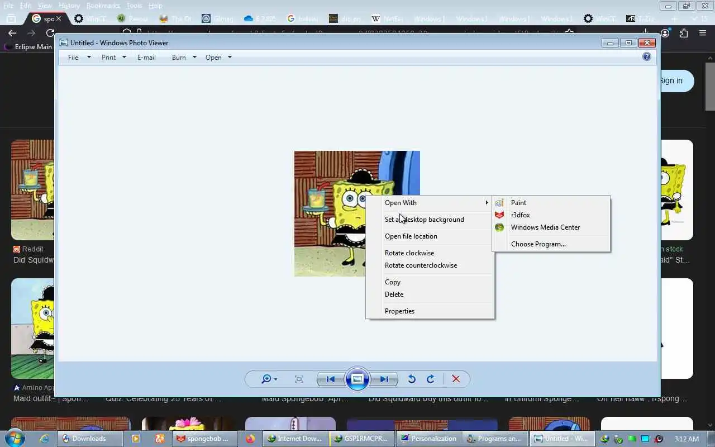Choose Rotate clockwise from context menu
The height and width of the screenshot is (447, 715).
[x=430, y=253]
